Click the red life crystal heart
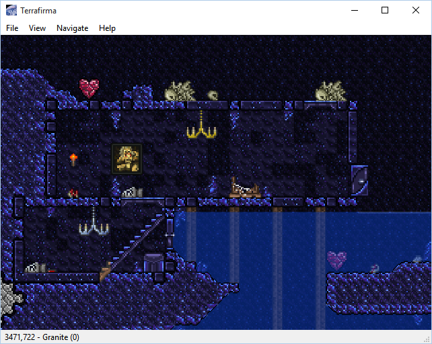 point(89,87)
